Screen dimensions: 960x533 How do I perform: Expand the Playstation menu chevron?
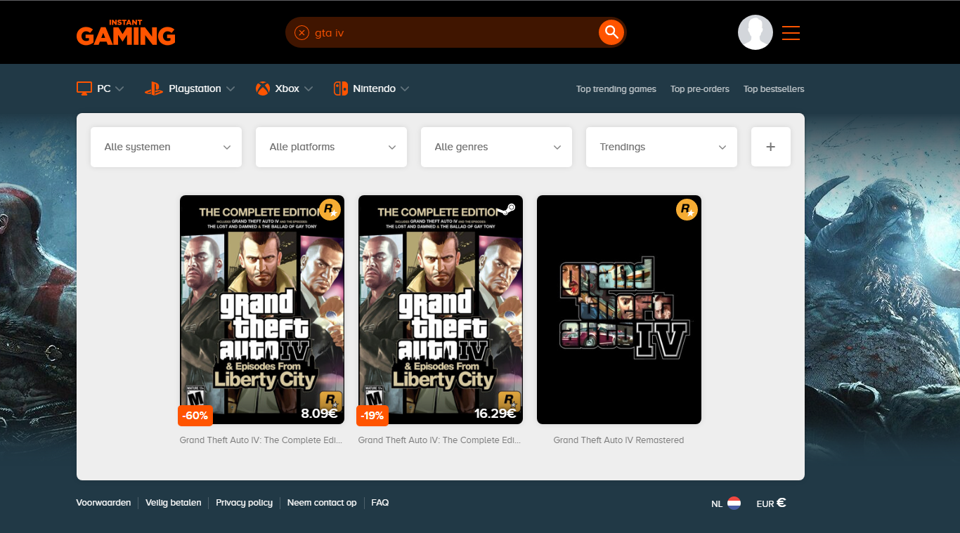click(x=231, y=89)
